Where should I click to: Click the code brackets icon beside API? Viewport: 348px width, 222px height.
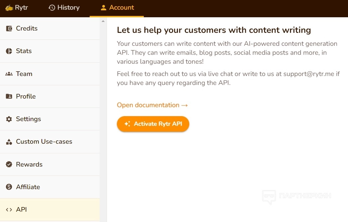(x=9, y=210)
